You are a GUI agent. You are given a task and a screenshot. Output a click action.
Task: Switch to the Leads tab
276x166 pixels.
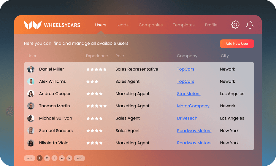coord(122,25)
